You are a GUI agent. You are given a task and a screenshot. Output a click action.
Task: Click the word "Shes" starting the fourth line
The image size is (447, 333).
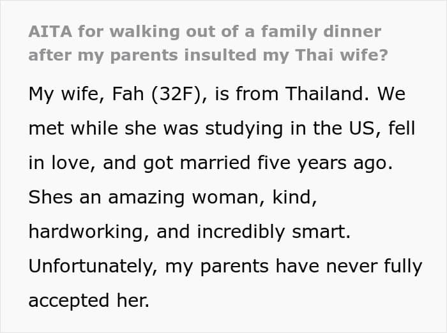tap(47, 196)
